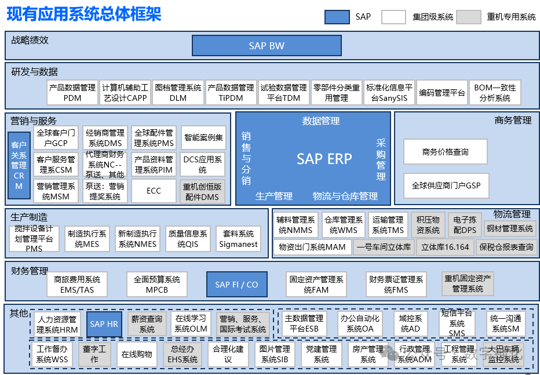Click 财务票证管理系统FMS box
The image size is (540, 375).
[x=396, y=285]
